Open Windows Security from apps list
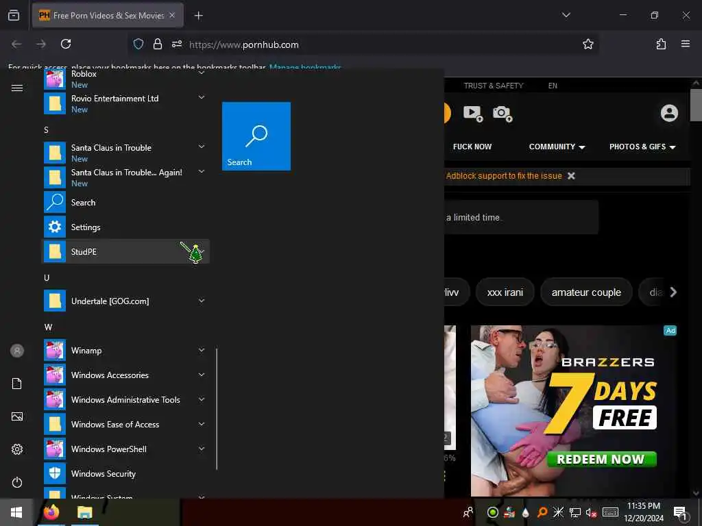 coord(126,473)
